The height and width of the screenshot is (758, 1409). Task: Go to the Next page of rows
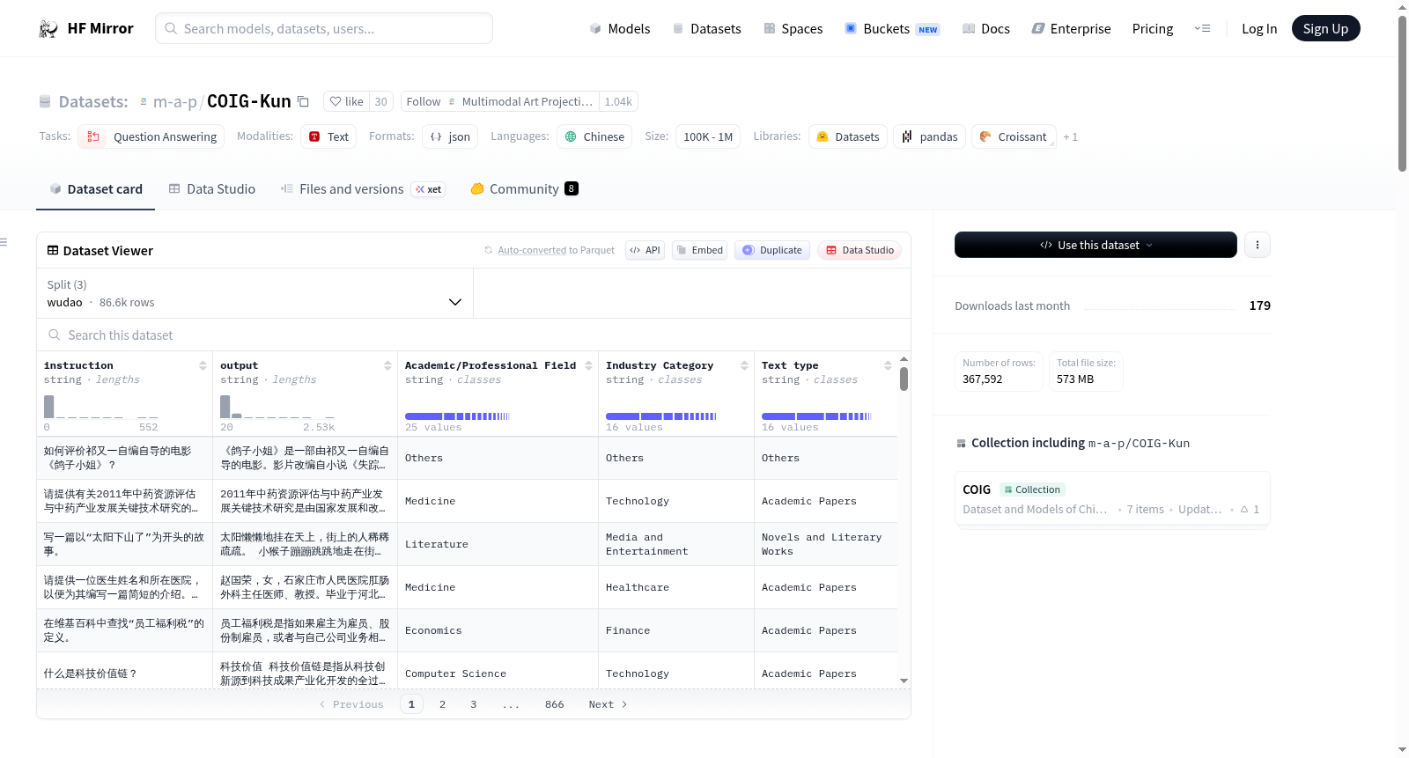(x=608, y=704)
